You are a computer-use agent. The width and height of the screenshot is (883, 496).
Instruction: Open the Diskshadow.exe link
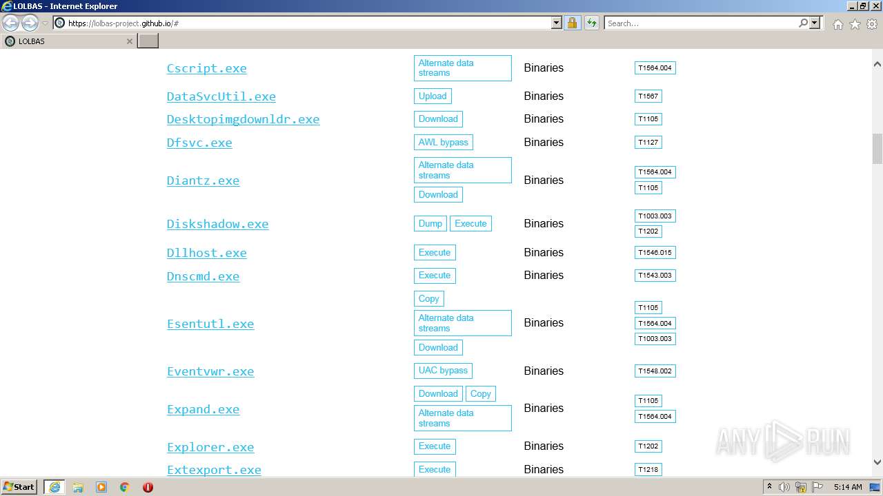[x=217, y=224]
